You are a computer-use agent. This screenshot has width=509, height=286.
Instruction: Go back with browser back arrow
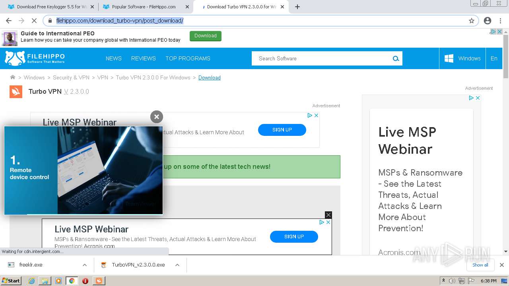coord(9,21)
